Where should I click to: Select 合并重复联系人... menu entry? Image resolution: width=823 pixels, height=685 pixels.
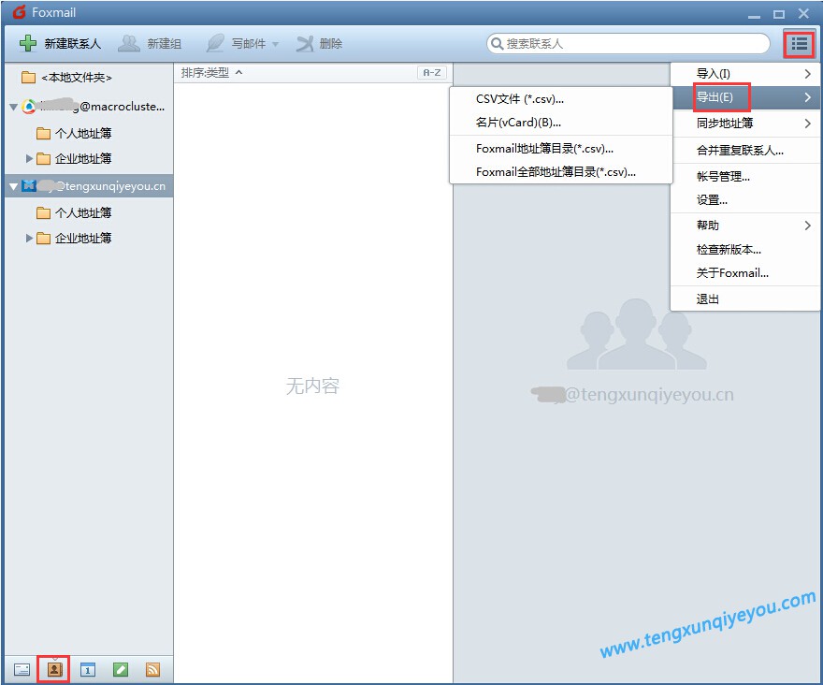click(x=745, y=151)
